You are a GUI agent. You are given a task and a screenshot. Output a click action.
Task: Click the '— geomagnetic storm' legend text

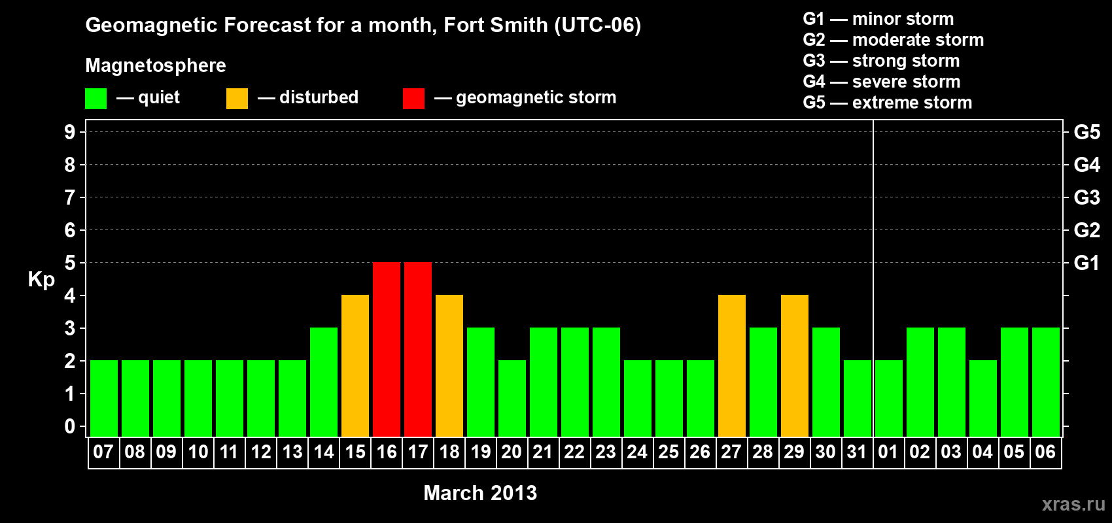point(525,98)
